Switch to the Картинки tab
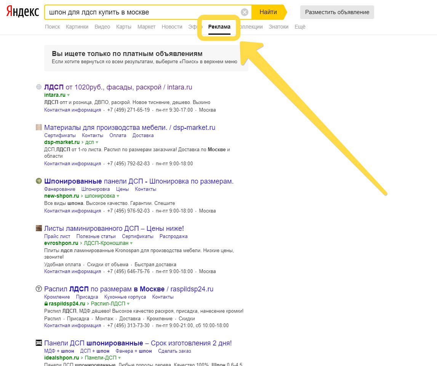The image size is (437, 366). point(77,27)
